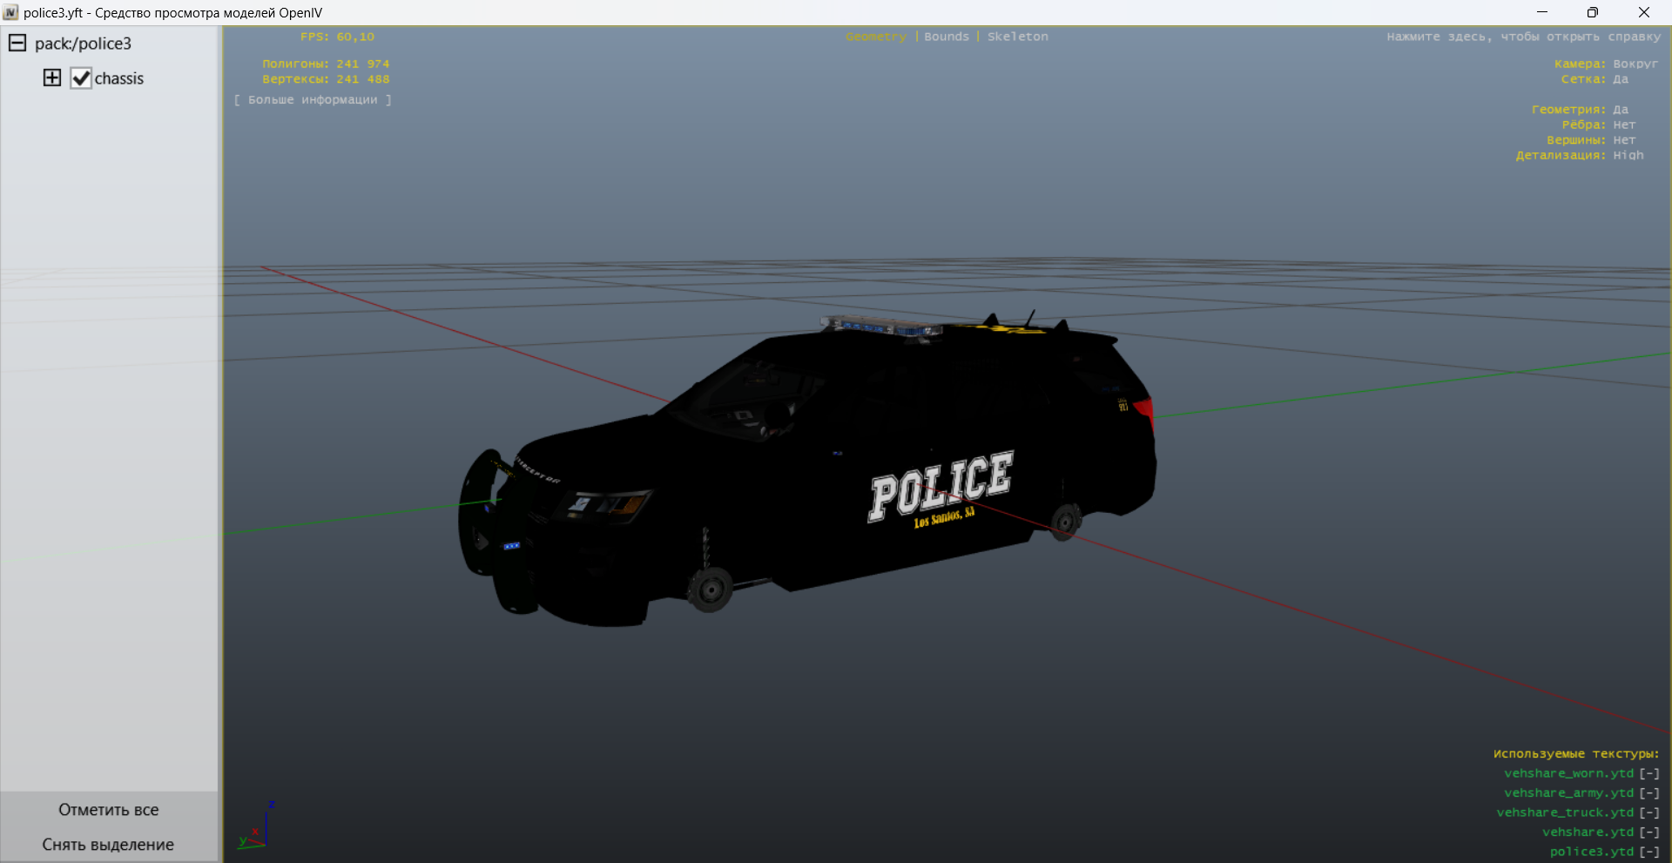Viewport: 1672px width, 863px height.
Task: Collapse vehshare_worn.ytd texture with [-] icon
Action: [x=1649, y=773]
